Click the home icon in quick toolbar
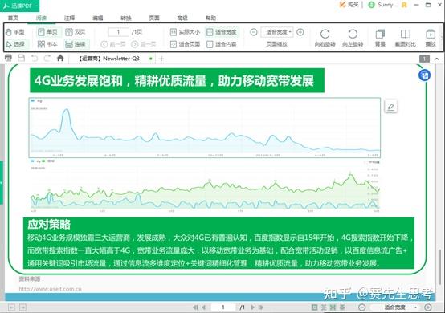Image resolution: width=445 pixels, height=313 pixels. tap(60, 58)
